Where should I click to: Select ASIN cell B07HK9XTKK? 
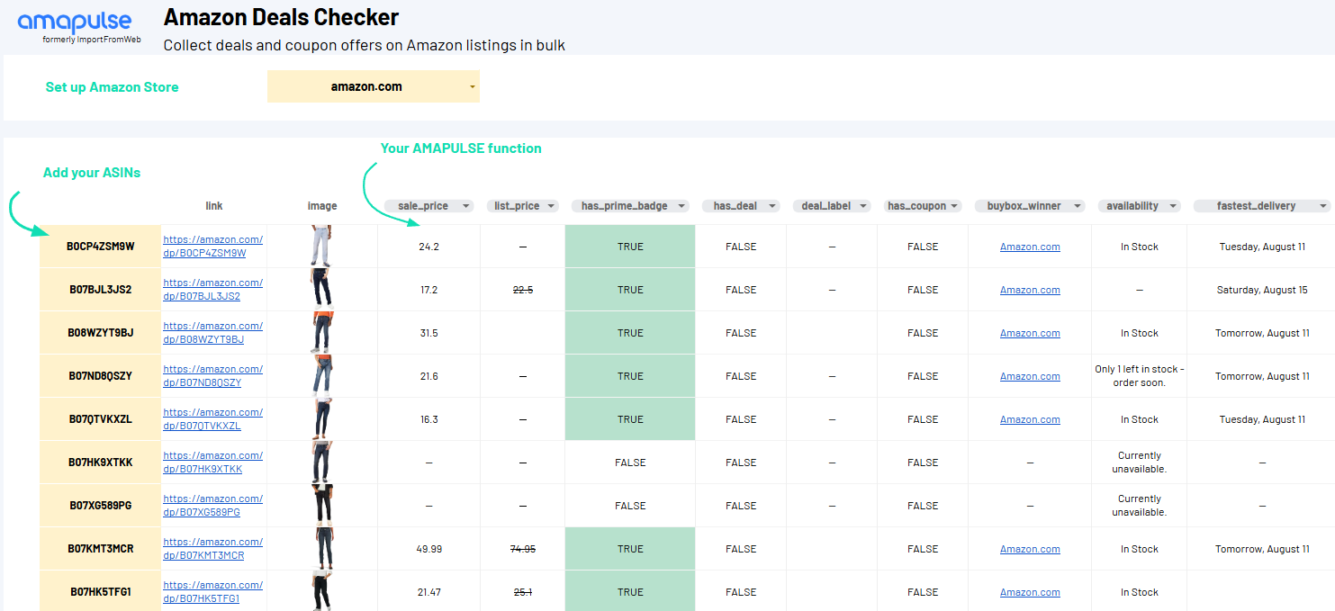tap(101, 463)
